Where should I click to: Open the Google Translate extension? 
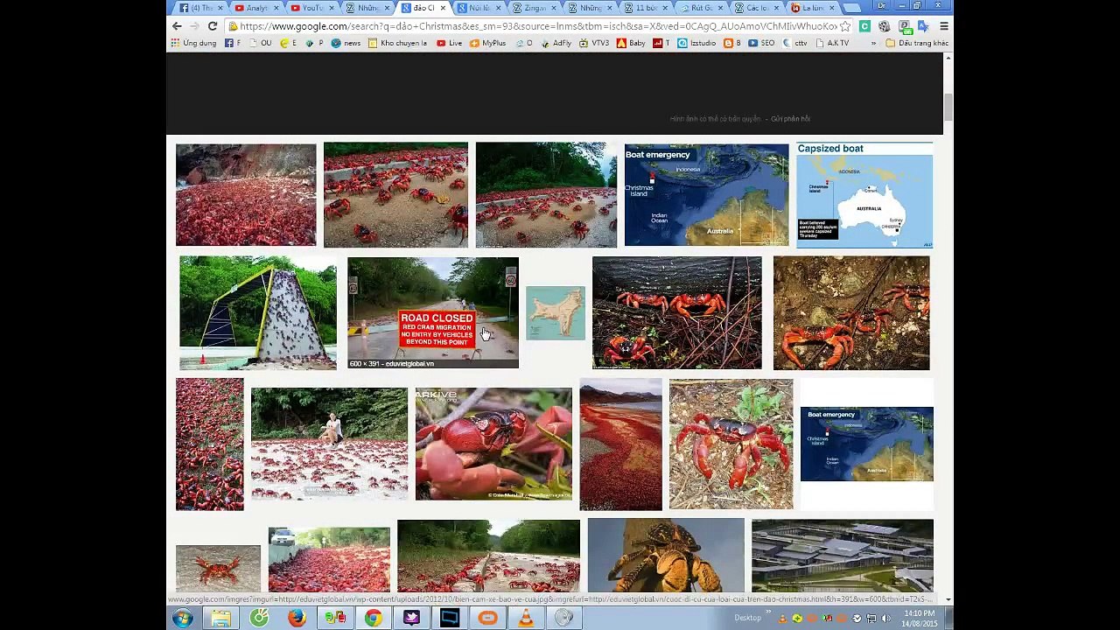click(922, 26)
